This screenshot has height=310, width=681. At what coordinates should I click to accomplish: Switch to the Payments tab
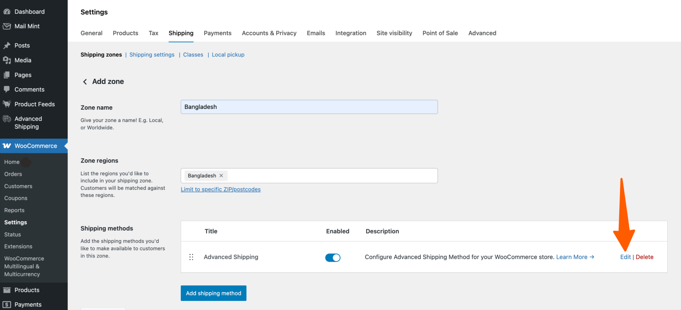218,33
